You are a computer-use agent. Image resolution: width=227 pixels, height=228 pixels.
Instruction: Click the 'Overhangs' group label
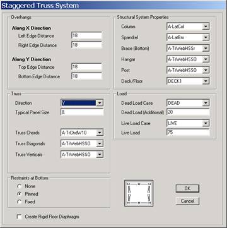point(21,17)
